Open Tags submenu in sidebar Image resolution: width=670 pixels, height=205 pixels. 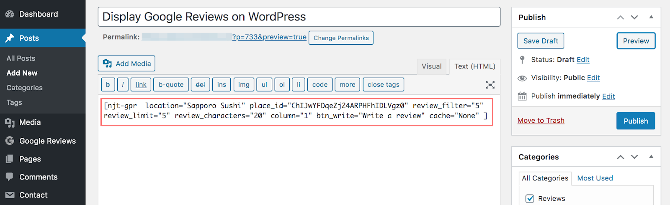tap(14, 102)
